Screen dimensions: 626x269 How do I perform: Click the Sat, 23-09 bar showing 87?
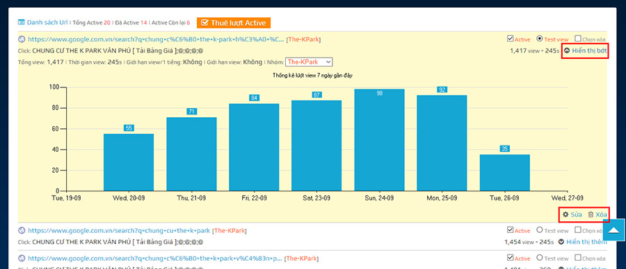pos(316,146)
